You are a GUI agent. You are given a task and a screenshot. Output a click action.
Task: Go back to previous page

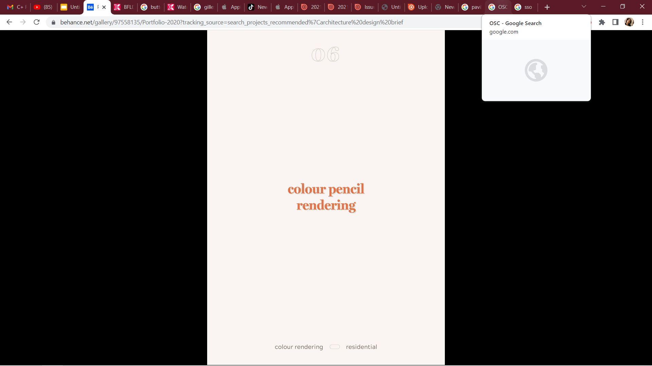point(9,22)
